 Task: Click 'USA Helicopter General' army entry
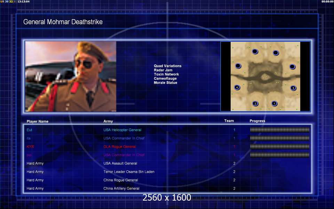click(122, 130)
